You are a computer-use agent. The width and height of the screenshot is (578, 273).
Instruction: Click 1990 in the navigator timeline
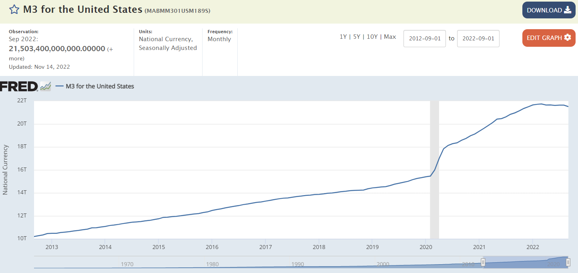(x=298, y=264)
